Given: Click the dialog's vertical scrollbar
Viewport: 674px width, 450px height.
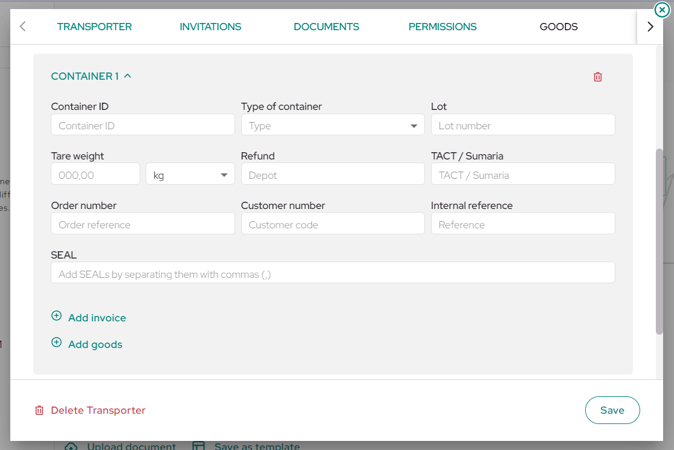Looking at the screenshot, I should pyautogui.click(x=659, y=242).
